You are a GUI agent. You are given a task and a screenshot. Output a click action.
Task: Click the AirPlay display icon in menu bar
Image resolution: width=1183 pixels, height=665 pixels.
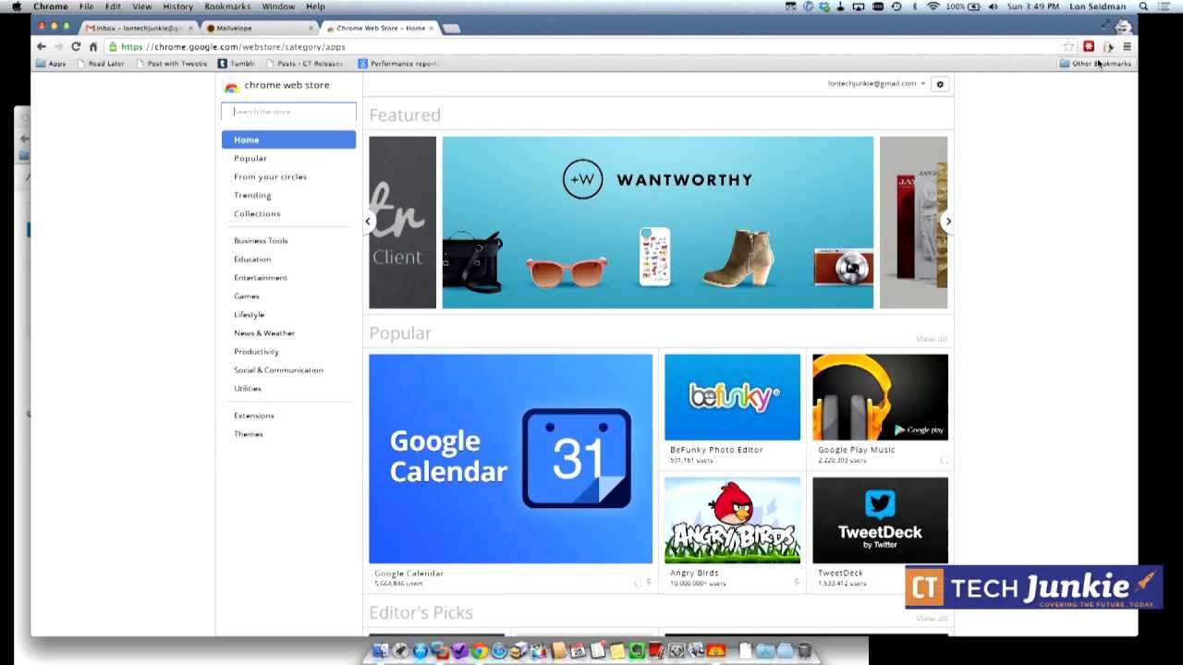[x=859, y=6]
